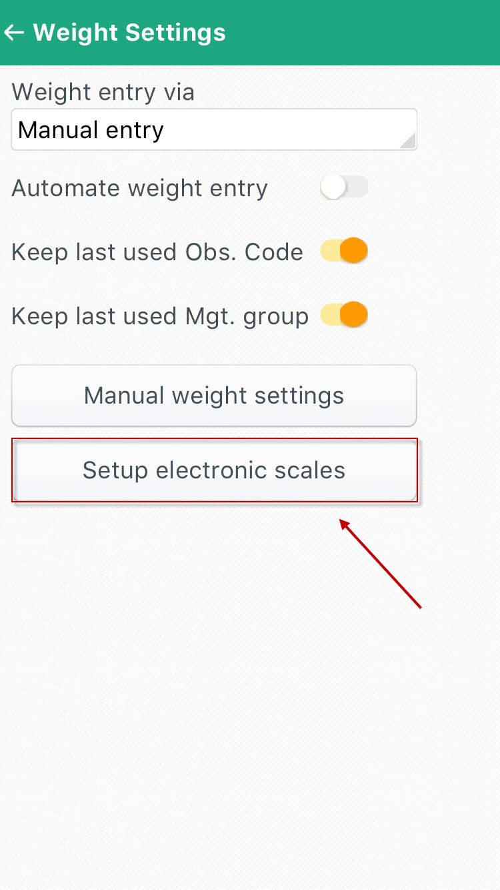Image resolution: width=500 pixels, height=890 pixels.
Task: Click the Weight entry via label
Action: coord(103,92)
